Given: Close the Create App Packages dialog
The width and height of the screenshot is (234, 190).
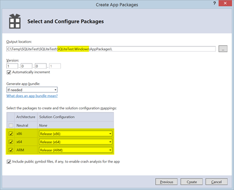Looking at the screenshot, I should [225, 3].
